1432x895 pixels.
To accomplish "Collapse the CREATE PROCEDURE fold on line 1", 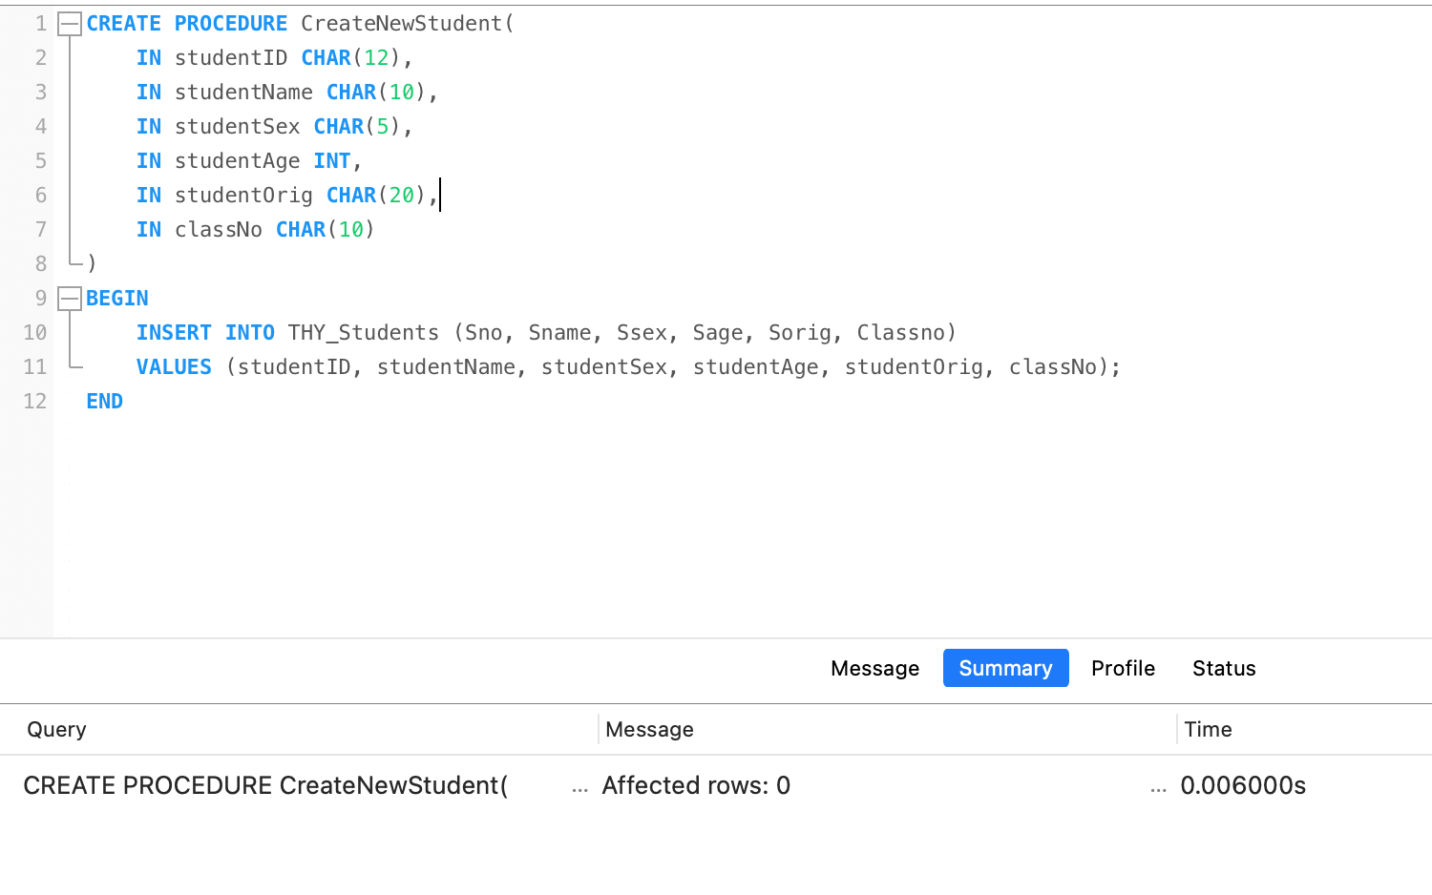I will (x=70, y=24).
